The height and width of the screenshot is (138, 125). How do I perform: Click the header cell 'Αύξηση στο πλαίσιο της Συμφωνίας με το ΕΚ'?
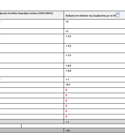click(x=94, y=15)
